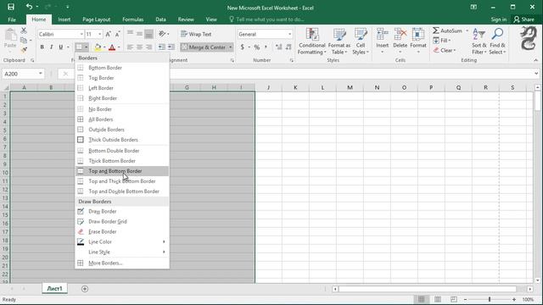Toggle Normal view in status bar
The width and height of the screenshot is (543, 305).
tap(421, 299)
